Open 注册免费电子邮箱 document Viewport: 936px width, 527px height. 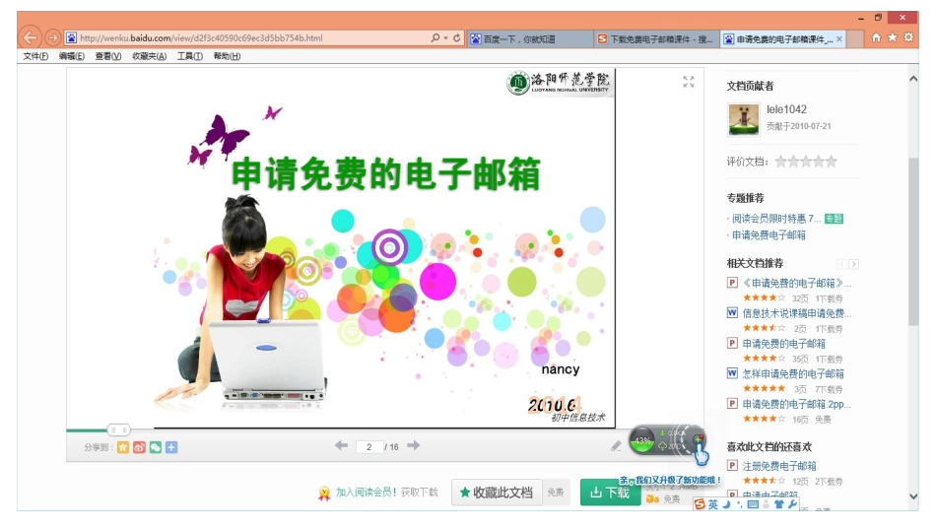(779, 466)
